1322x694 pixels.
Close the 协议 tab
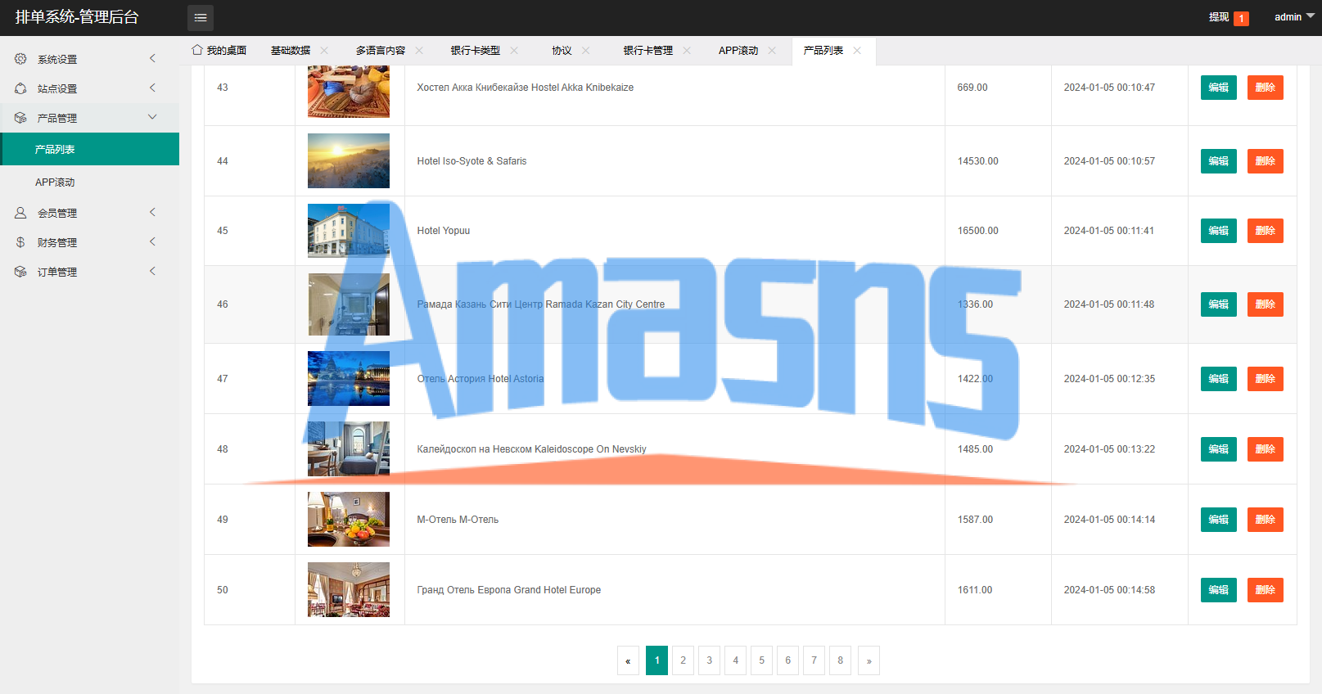(x=586, y=51)
